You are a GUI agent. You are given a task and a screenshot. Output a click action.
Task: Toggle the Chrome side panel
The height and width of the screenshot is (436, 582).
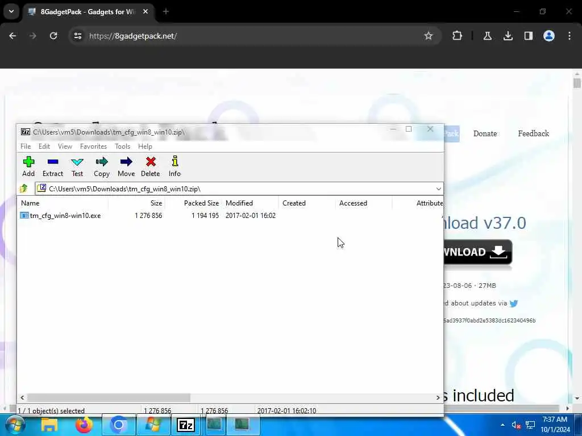click(528, 36)
